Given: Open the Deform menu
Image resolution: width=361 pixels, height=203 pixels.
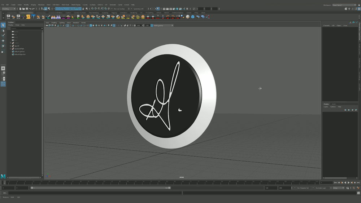Looking at the screenshot, I should pos(100,5).
